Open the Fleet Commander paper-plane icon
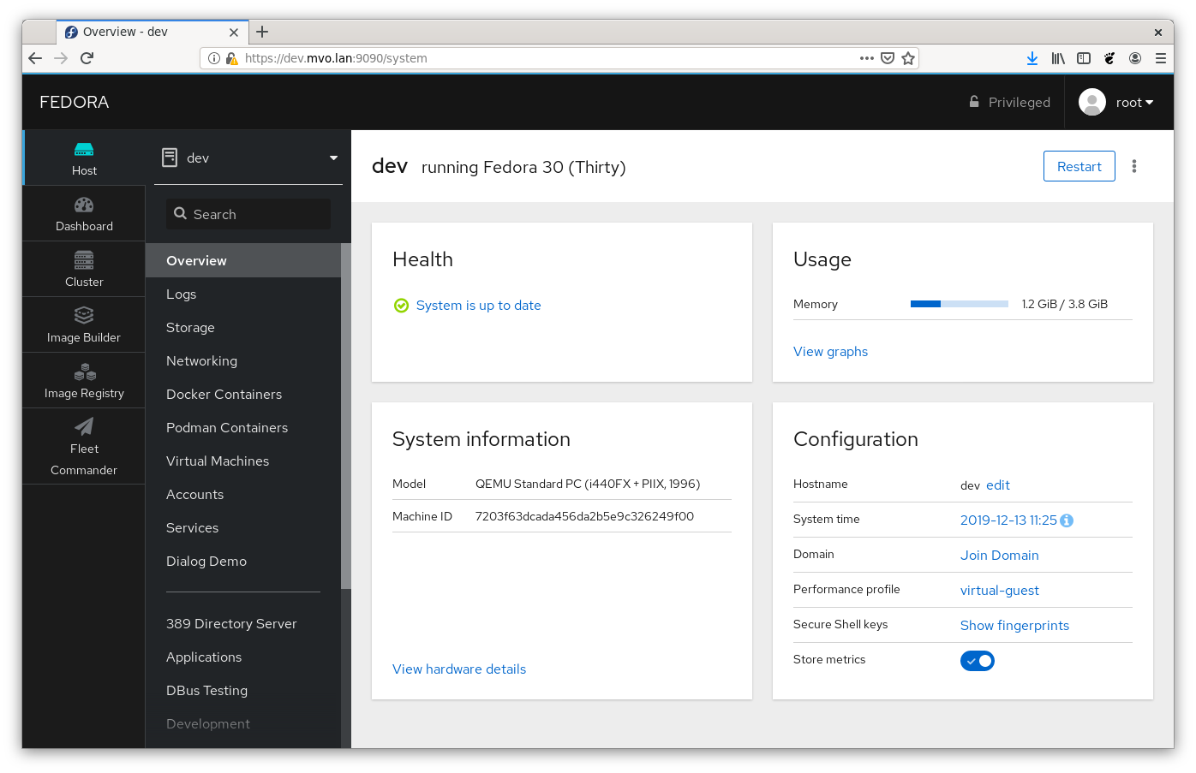Image resolution: width=1196 pixels, height=773 pixels. click(84, 426)
